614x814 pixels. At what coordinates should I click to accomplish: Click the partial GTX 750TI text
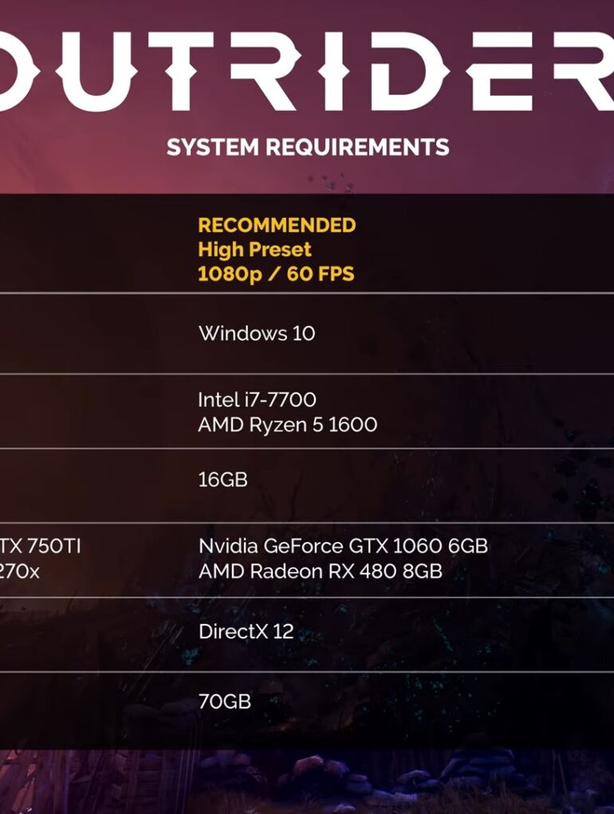pyautogui.click(x=41, y=546)
